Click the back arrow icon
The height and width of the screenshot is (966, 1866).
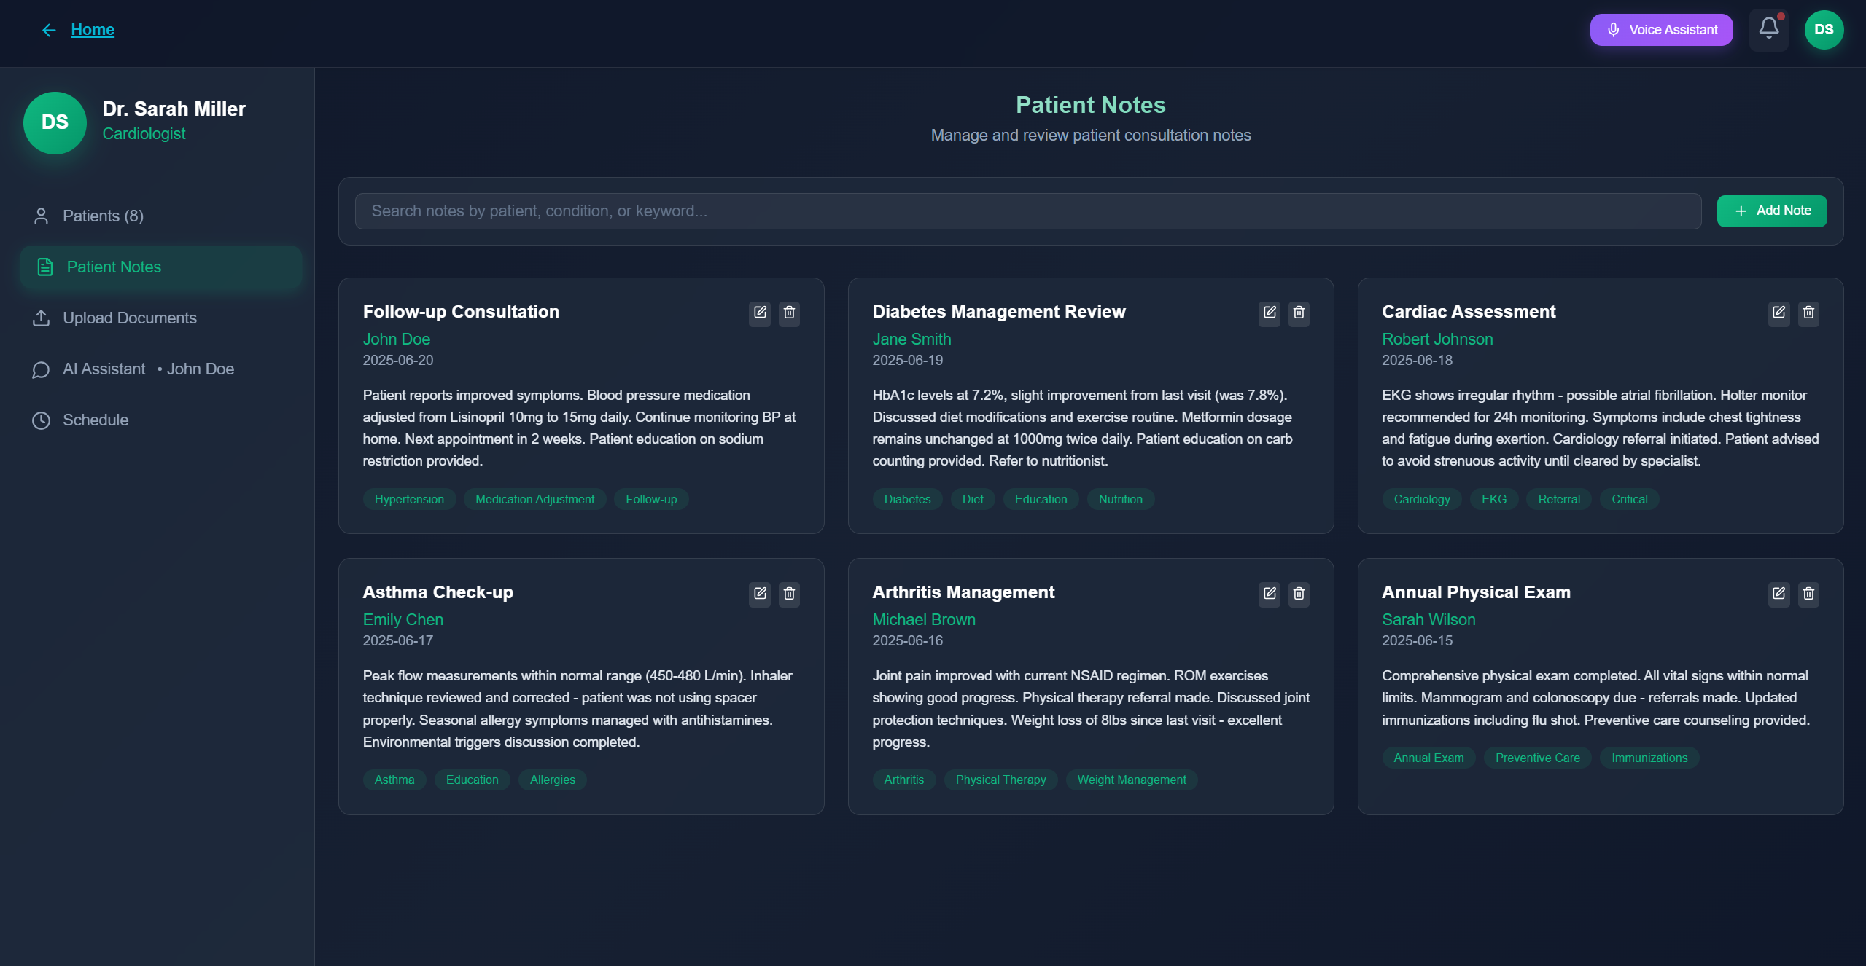pyautogui.click(x=49, y=30)
